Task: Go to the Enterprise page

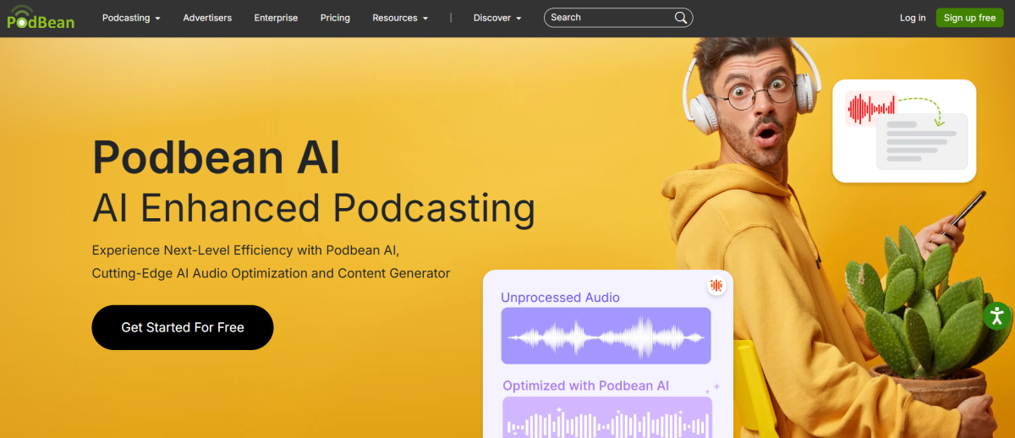Action: pos(276,18)
